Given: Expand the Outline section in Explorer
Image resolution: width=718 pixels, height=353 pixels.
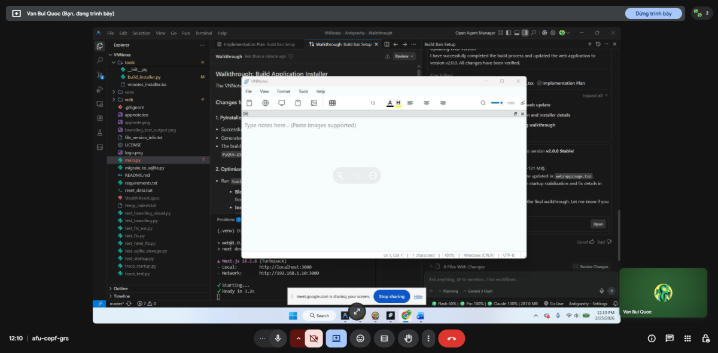Looking at the screenshot, I should (x=121, y=288).
